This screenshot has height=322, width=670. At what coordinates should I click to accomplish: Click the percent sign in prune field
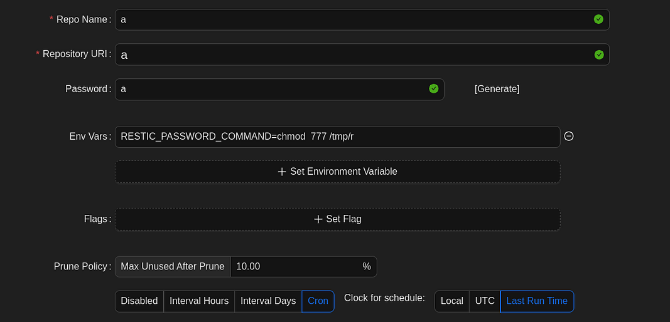pos(367,266)
